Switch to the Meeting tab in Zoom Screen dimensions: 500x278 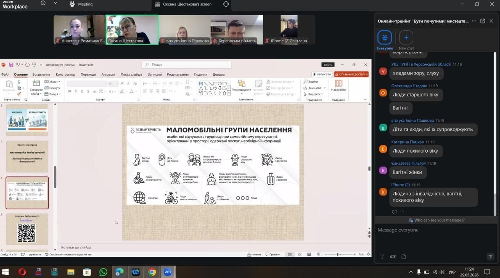pyautogui.click(x=81, y=4)
